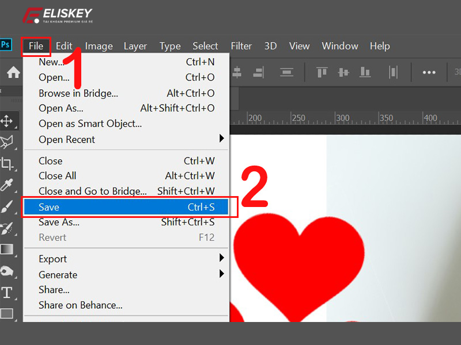Click the foreground color swatch
Screen dimensions: 461x345
click(7, 249)
